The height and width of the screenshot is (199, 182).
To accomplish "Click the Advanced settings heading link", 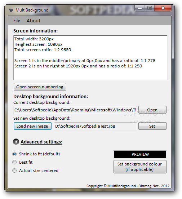I will click(41, 142).
